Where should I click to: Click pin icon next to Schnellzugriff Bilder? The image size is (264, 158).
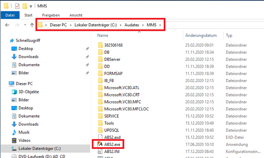tap(87, 73)
